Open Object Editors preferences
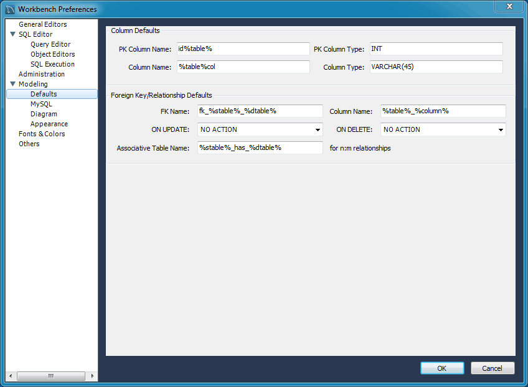The height and width of the screenshot is (387, 528). (52, 54)
